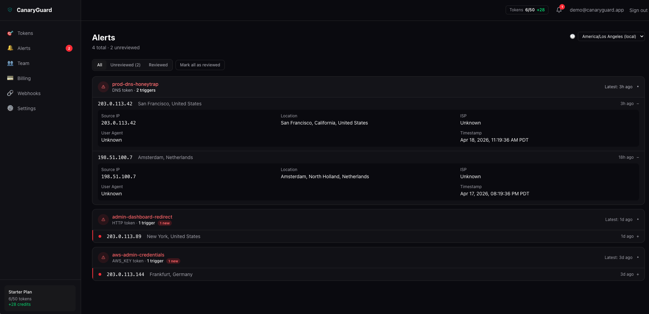Open Webhooks page from sidebar

pyautogui.click(x=40, y=93)
